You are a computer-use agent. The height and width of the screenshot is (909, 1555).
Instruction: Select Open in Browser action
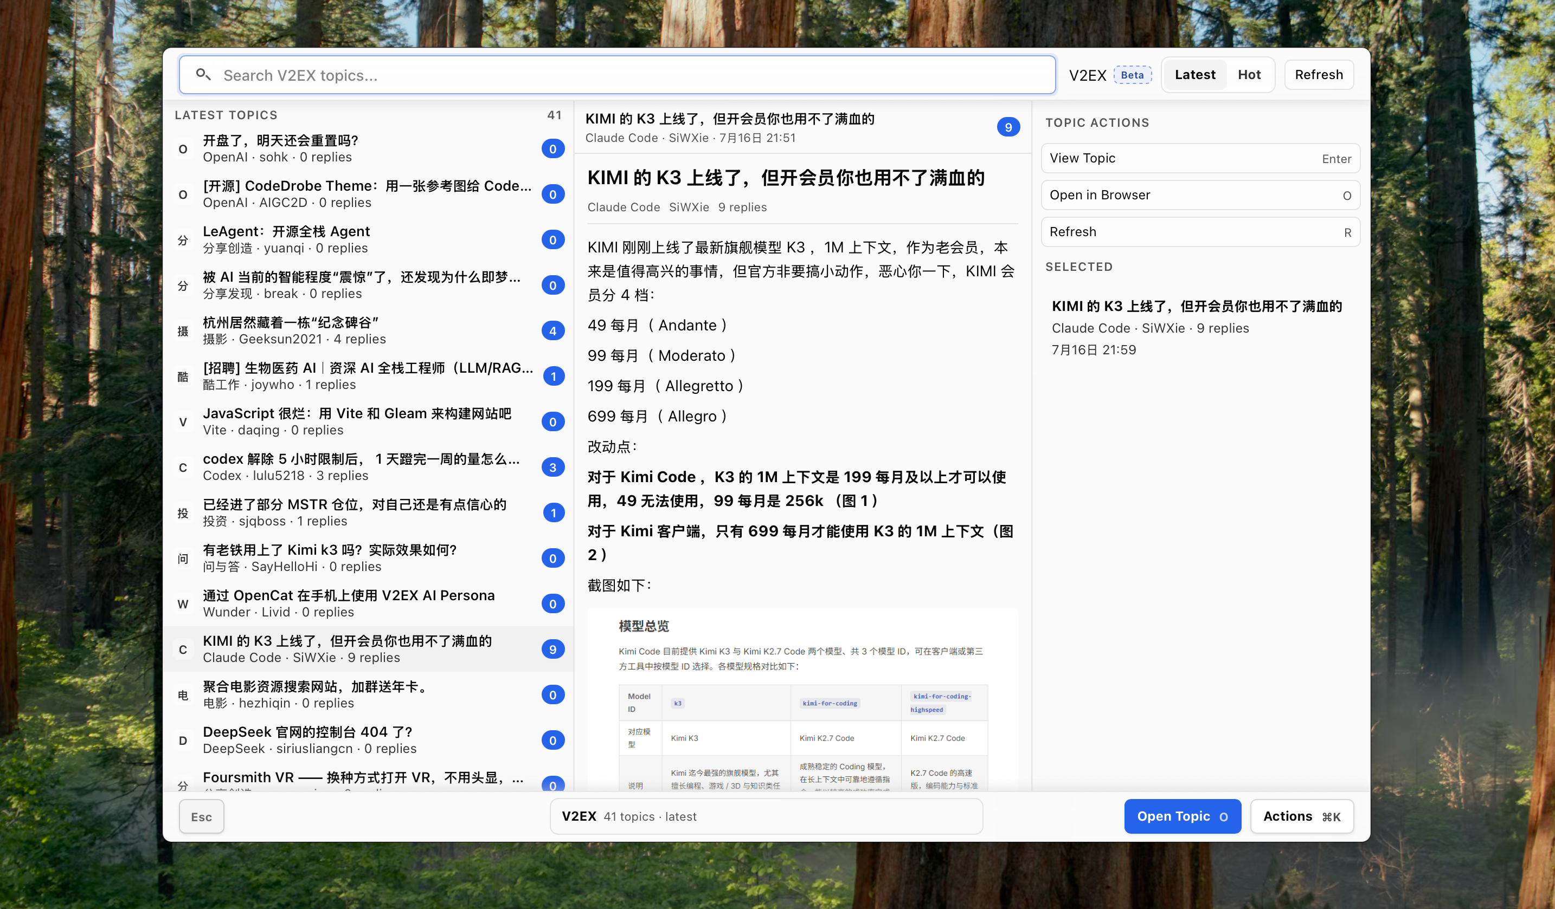point(1200,195)
